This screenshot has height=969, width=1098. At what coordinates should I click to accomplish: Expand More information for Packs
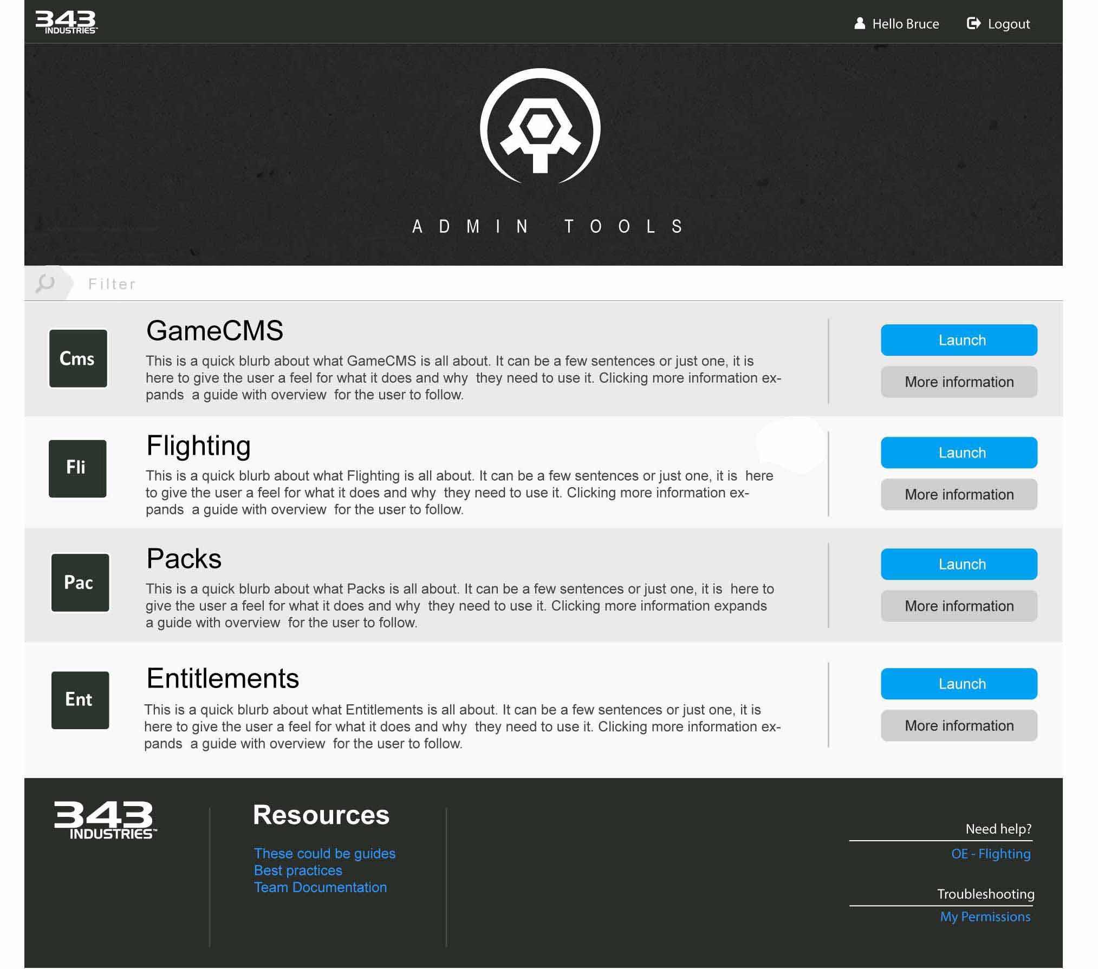point(959,606)
